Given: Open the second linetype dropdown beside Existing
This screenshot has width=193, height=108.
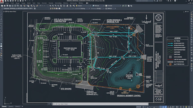Looking at the screenshot, I should [x=97, y=9].
